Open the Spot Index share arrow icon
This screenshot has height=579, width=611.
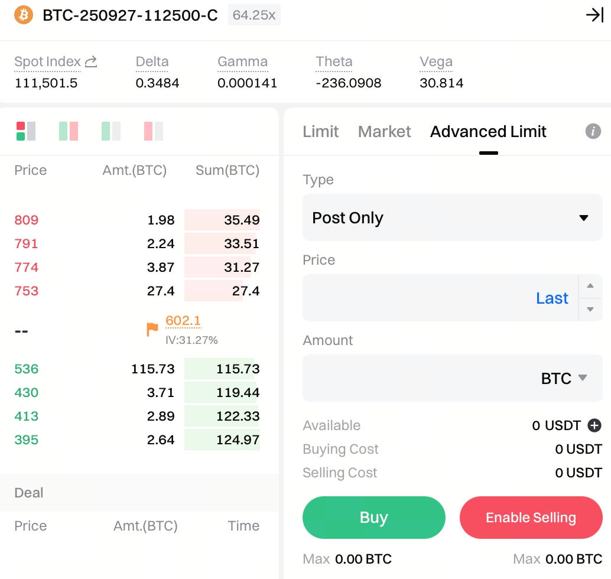91,61
